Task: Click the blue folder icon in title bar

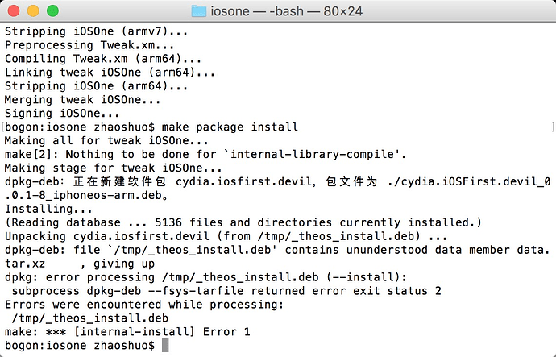Action: pyautogui.click(x=198, y=11)
